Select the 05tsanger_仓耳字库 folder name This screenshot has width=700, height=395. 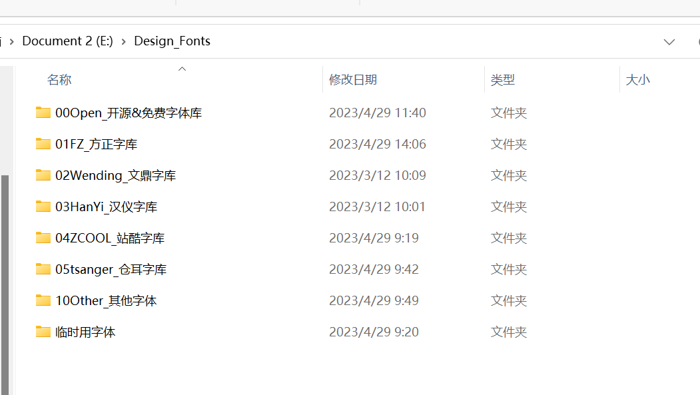point(111,269)
